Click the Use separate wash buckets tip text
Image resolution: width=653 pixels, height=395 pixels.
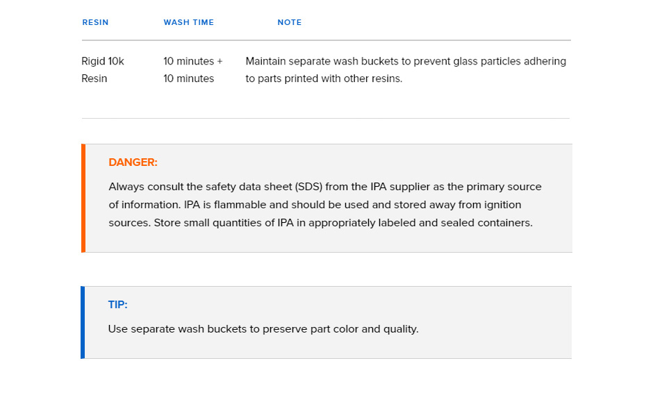click(263, 329)
